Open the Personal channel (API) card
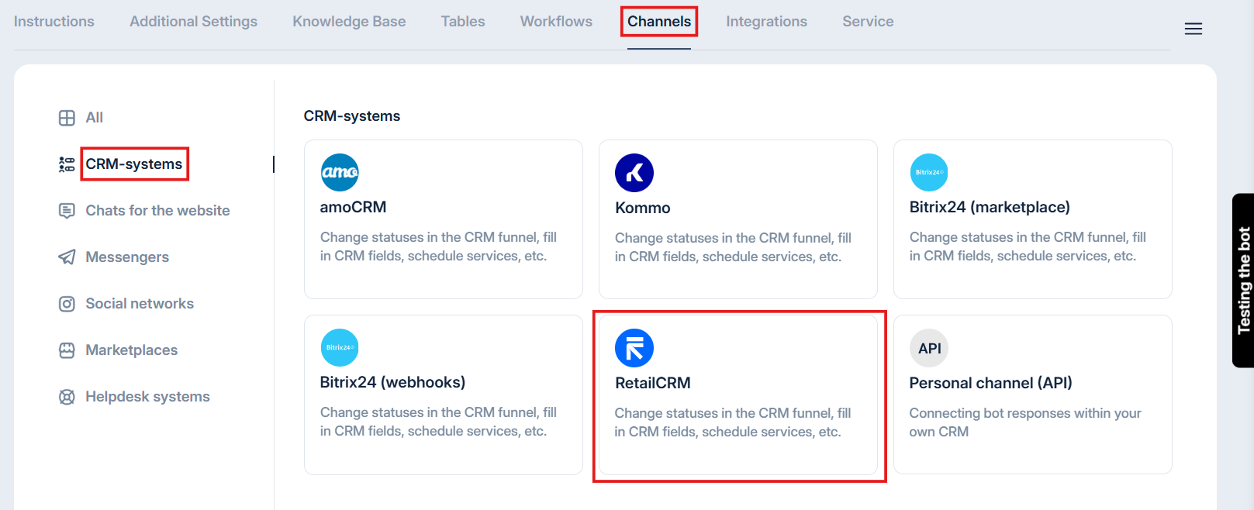1254x510 pixels. (x=1031, y=395)
